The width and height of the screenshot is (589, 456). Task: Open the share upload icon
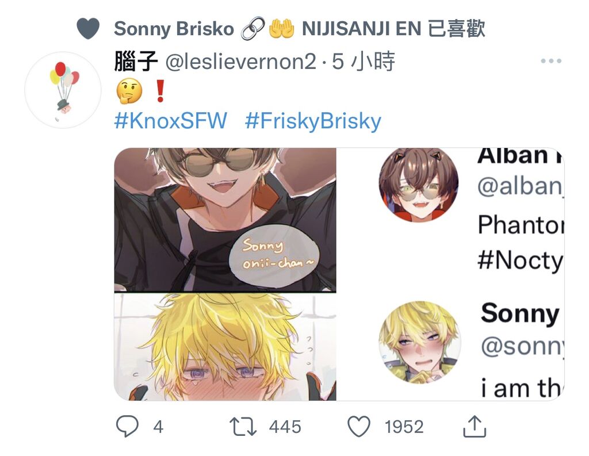point(475,426)
